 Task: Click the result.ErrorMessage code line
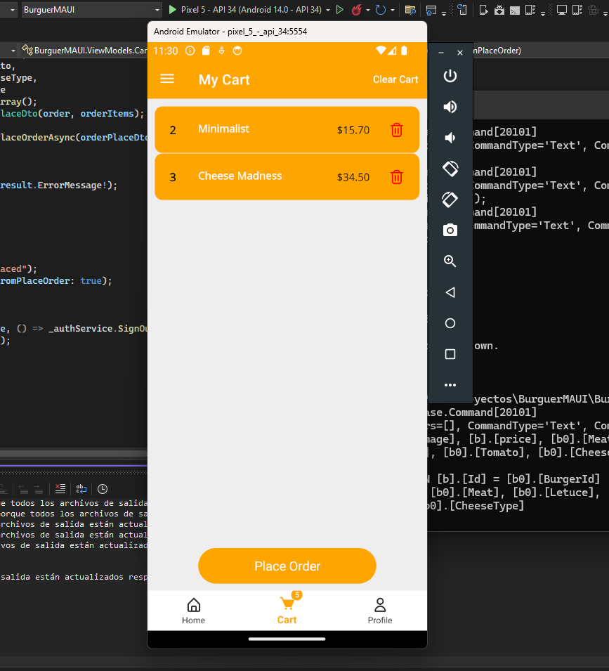coord(58,185)
